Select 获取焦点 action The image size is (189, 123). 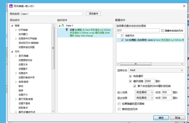pos(23,108)
